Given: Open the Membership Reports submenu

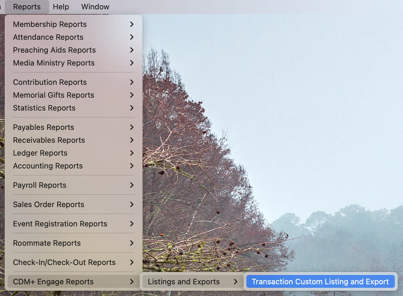Looking at the screenshot, I should tap(50, 24).
